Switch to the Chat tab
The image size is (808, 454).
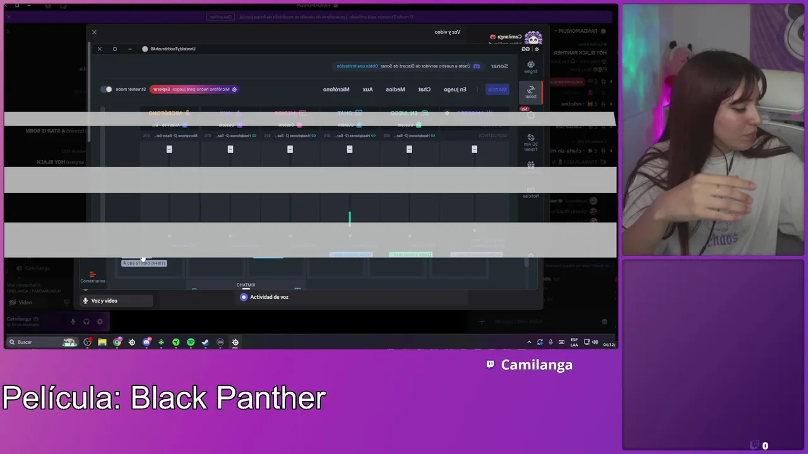click(424, 90)
